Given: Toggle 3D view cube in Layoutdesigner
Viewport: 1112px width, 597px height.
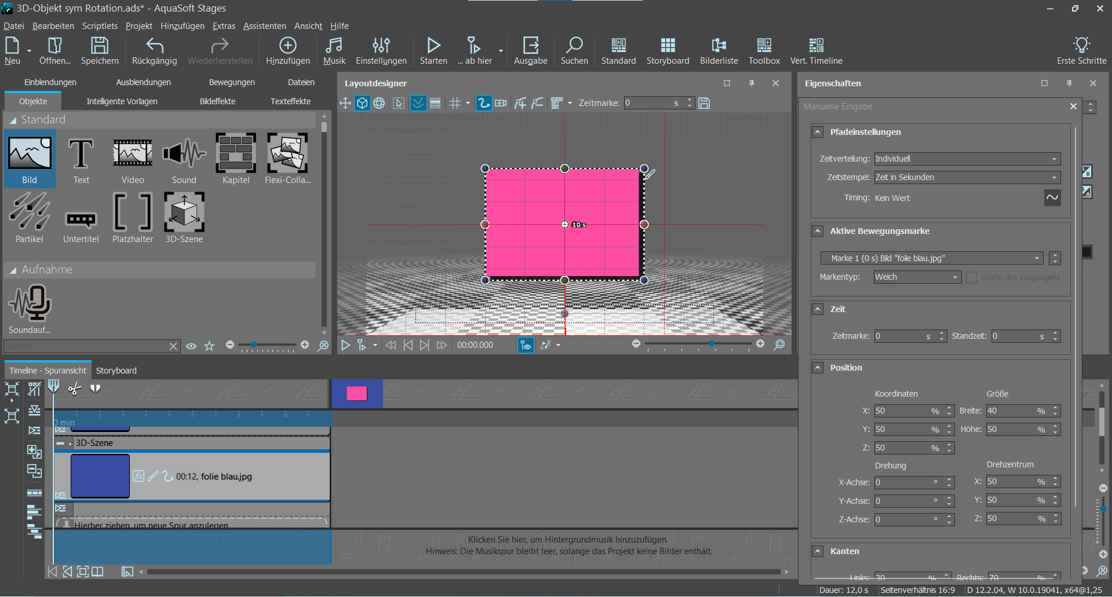Looking at the screenshot, I should (362, 103).
